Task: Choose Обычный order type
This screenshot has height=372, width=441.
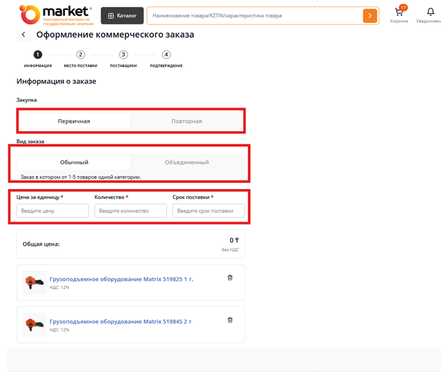Action: [74, 162]
